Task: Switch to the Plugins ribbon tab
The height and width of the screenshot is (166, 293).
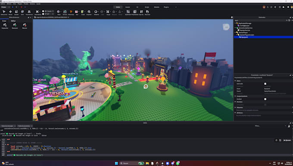Action: click(x=166, y=7)
